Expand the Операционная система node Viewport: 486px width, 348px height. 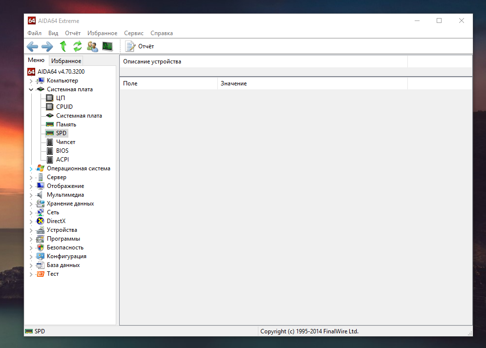pos(31,169)
